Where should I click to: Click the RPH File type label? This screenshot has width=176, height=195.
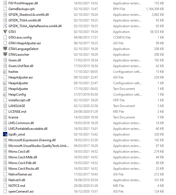point(119,9)
